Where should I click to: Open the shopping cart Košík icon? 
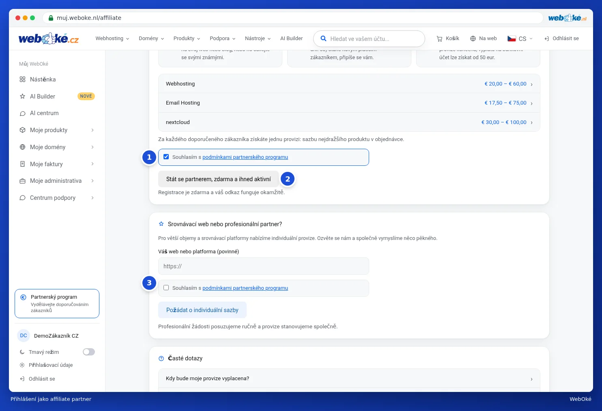[x=439, y=39]
